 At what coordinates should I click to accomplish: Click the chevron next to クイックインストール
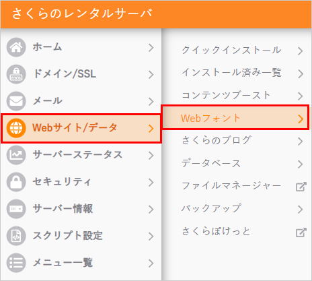pos(301,51)
